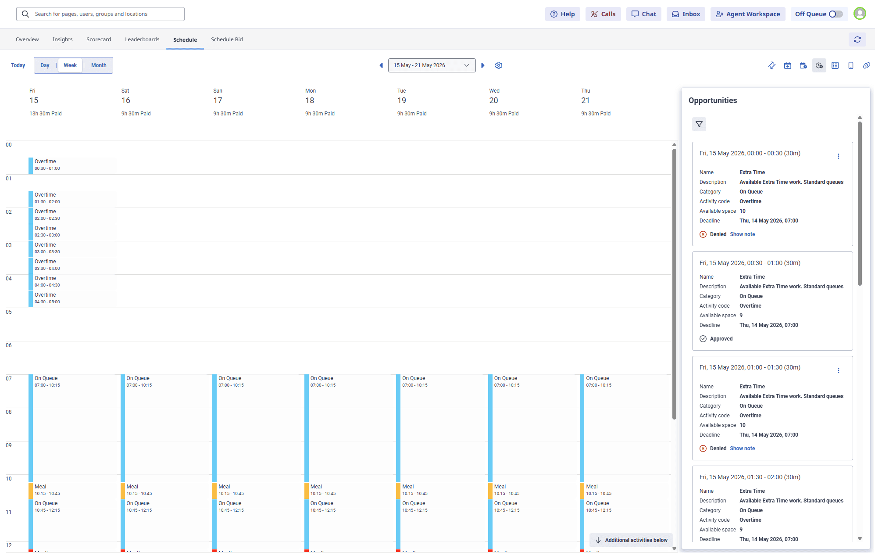875x556 pixels.
Task: Switch to Day view
Action: pos(45,65)
